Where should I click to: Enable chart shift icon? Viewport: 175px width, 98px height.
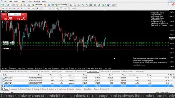coord(99,5)
